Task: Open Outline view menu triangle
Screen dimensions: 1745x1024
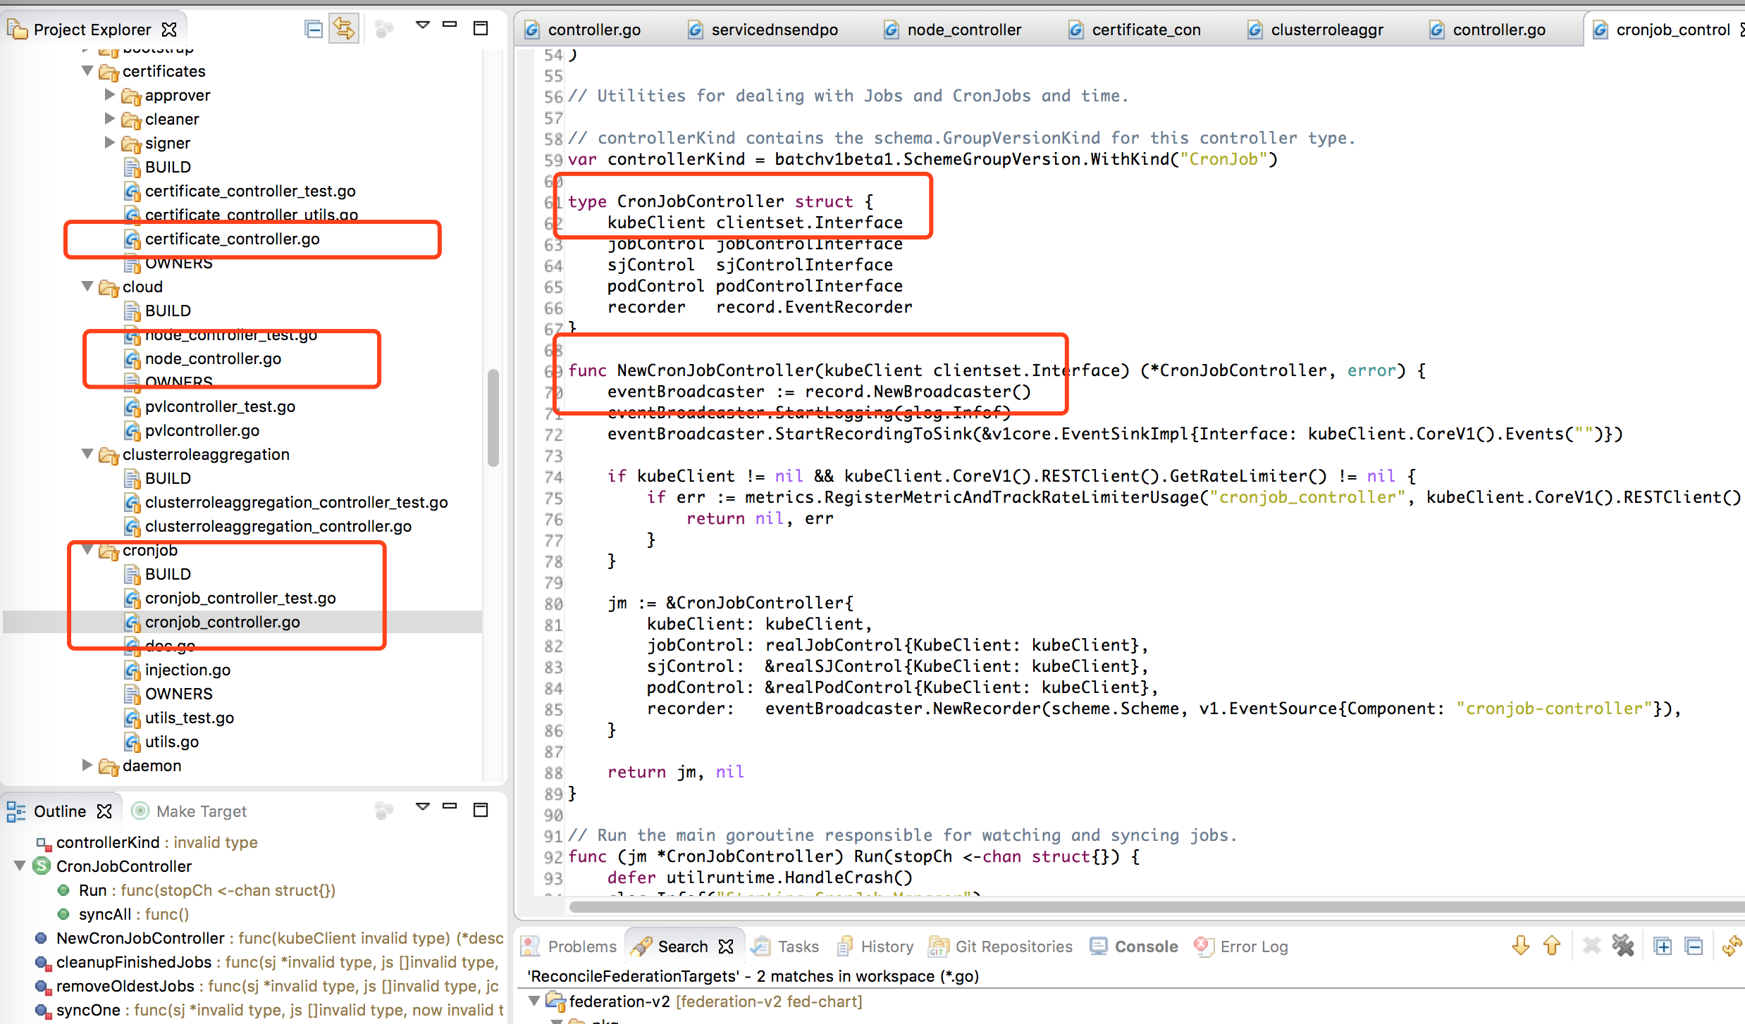Action: pyautogui.click(x=423, y=806)
